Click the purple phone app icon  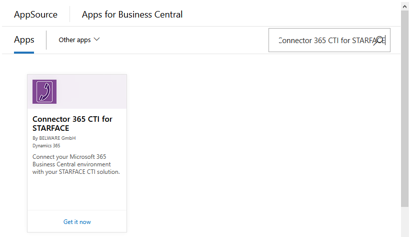(x=44, y=92)
